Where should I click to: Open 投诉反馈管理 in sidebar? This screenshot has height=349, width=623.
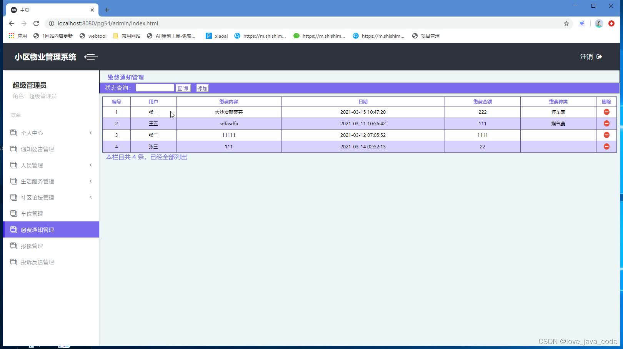tap(51, 262)
